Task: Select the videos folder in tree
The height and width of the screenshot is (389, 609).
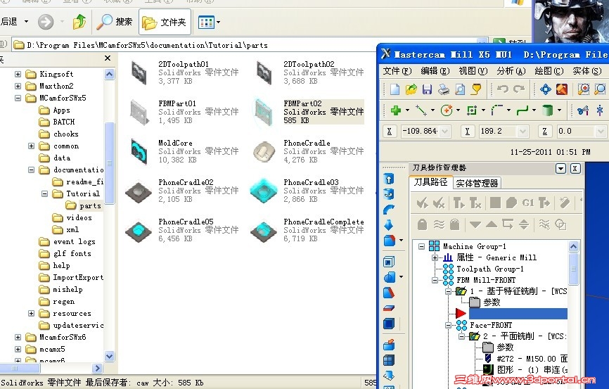Action: click(79, 217)
